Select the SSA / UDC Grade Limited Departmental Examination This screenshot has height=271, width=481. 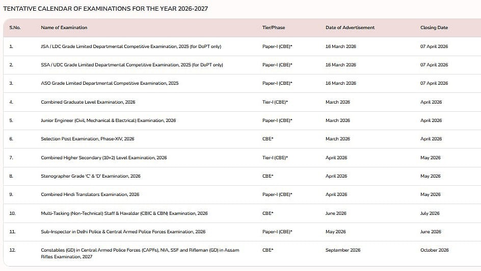[x=131, y=65]
